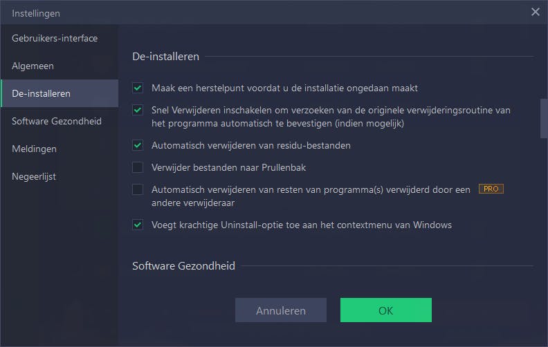Check the resten van programma's verwijderen option
This screenshot has width=548, height=347.
pyautogui.click(x=138, y=189)
